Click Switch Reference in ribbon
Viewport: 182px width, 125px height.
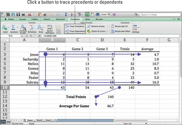pyautogui.click(x=50, y=29)
